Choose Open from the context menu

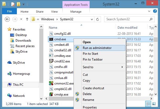click(x=100, y=42)
